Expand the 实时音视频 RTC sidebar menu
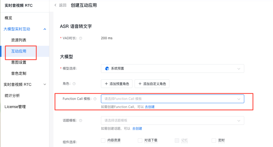This screenshot has height=147, width=273. (x=45, y=84)
